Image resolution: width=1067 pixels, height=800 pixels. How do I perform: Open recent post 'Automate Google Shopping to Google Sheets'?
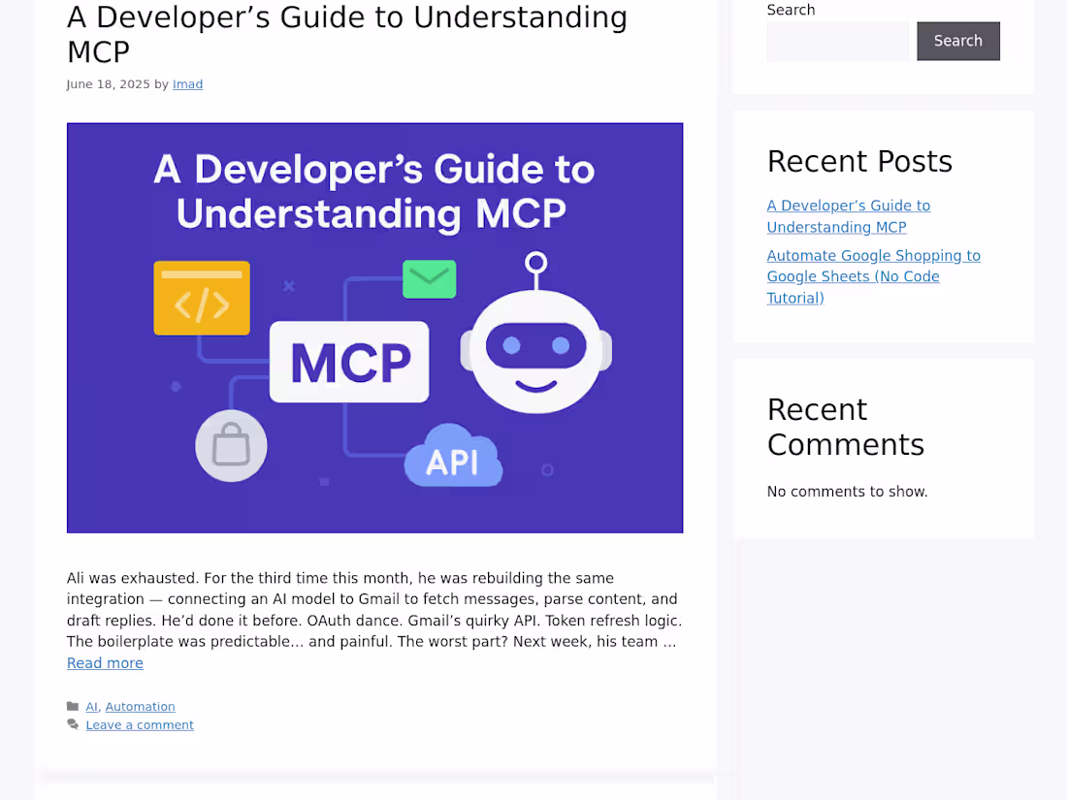click(x=874, y=277)
